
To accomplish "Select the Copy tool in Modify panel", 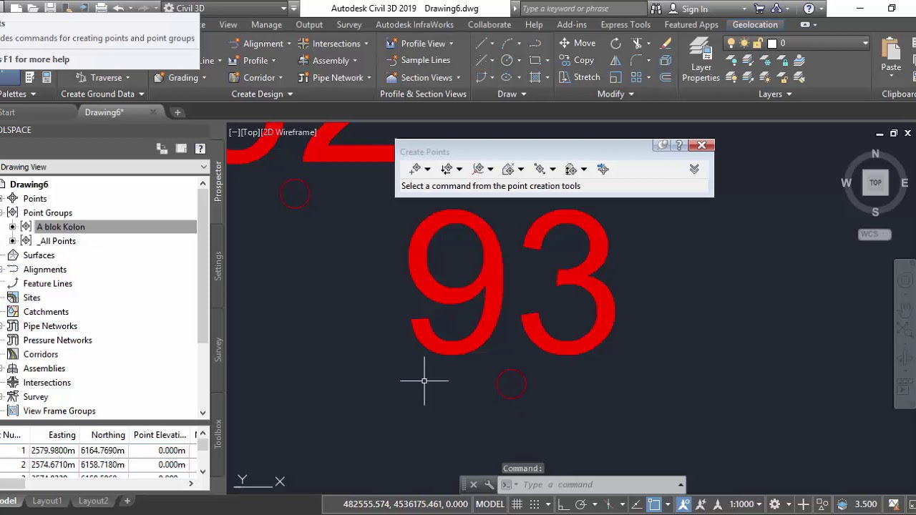I will [577, 60].
